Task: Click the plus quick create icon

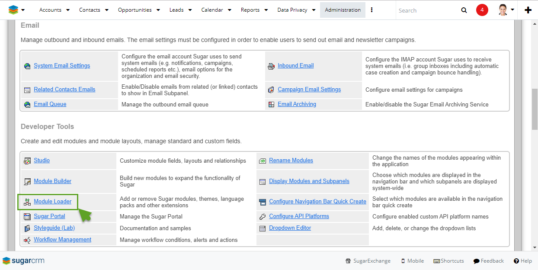Action: tap(528, 10)
